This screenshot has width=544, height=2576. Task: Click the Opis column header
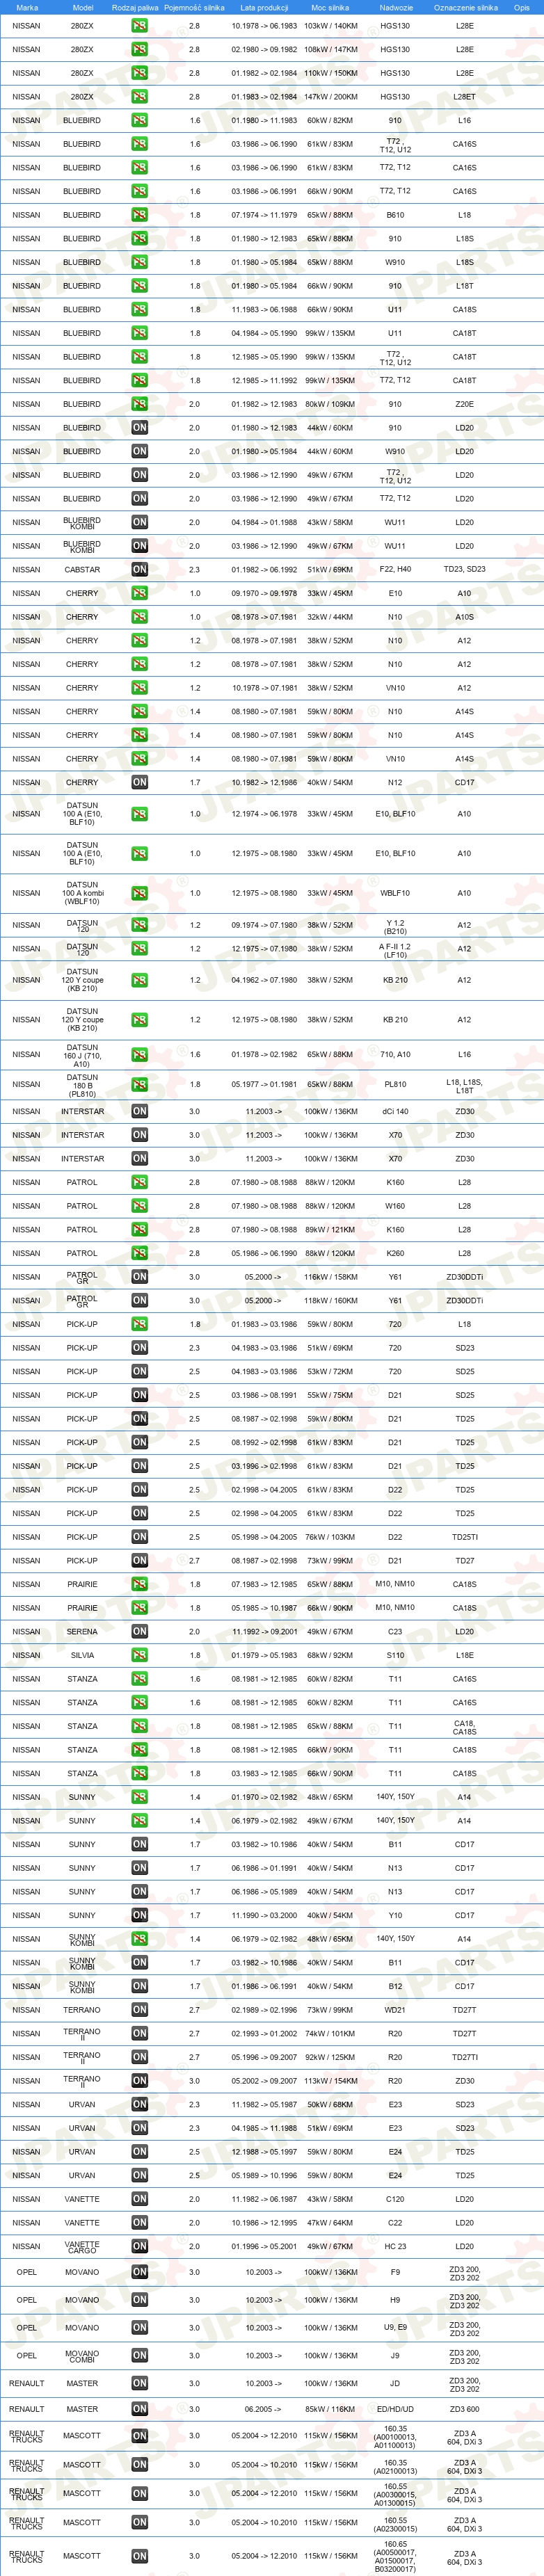pyautogui.click(x=521, y=7)
